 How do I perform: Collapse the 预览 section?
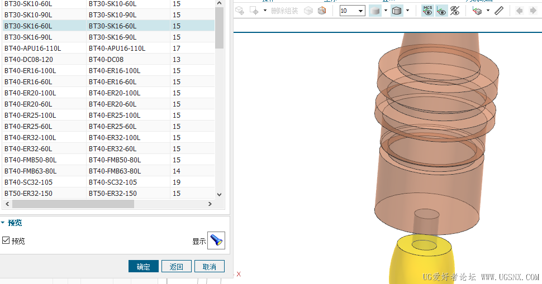(3, 223)
